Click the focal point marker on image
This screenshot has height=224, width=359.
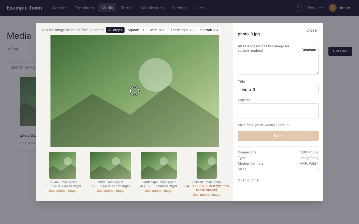[x=135, y=91]
